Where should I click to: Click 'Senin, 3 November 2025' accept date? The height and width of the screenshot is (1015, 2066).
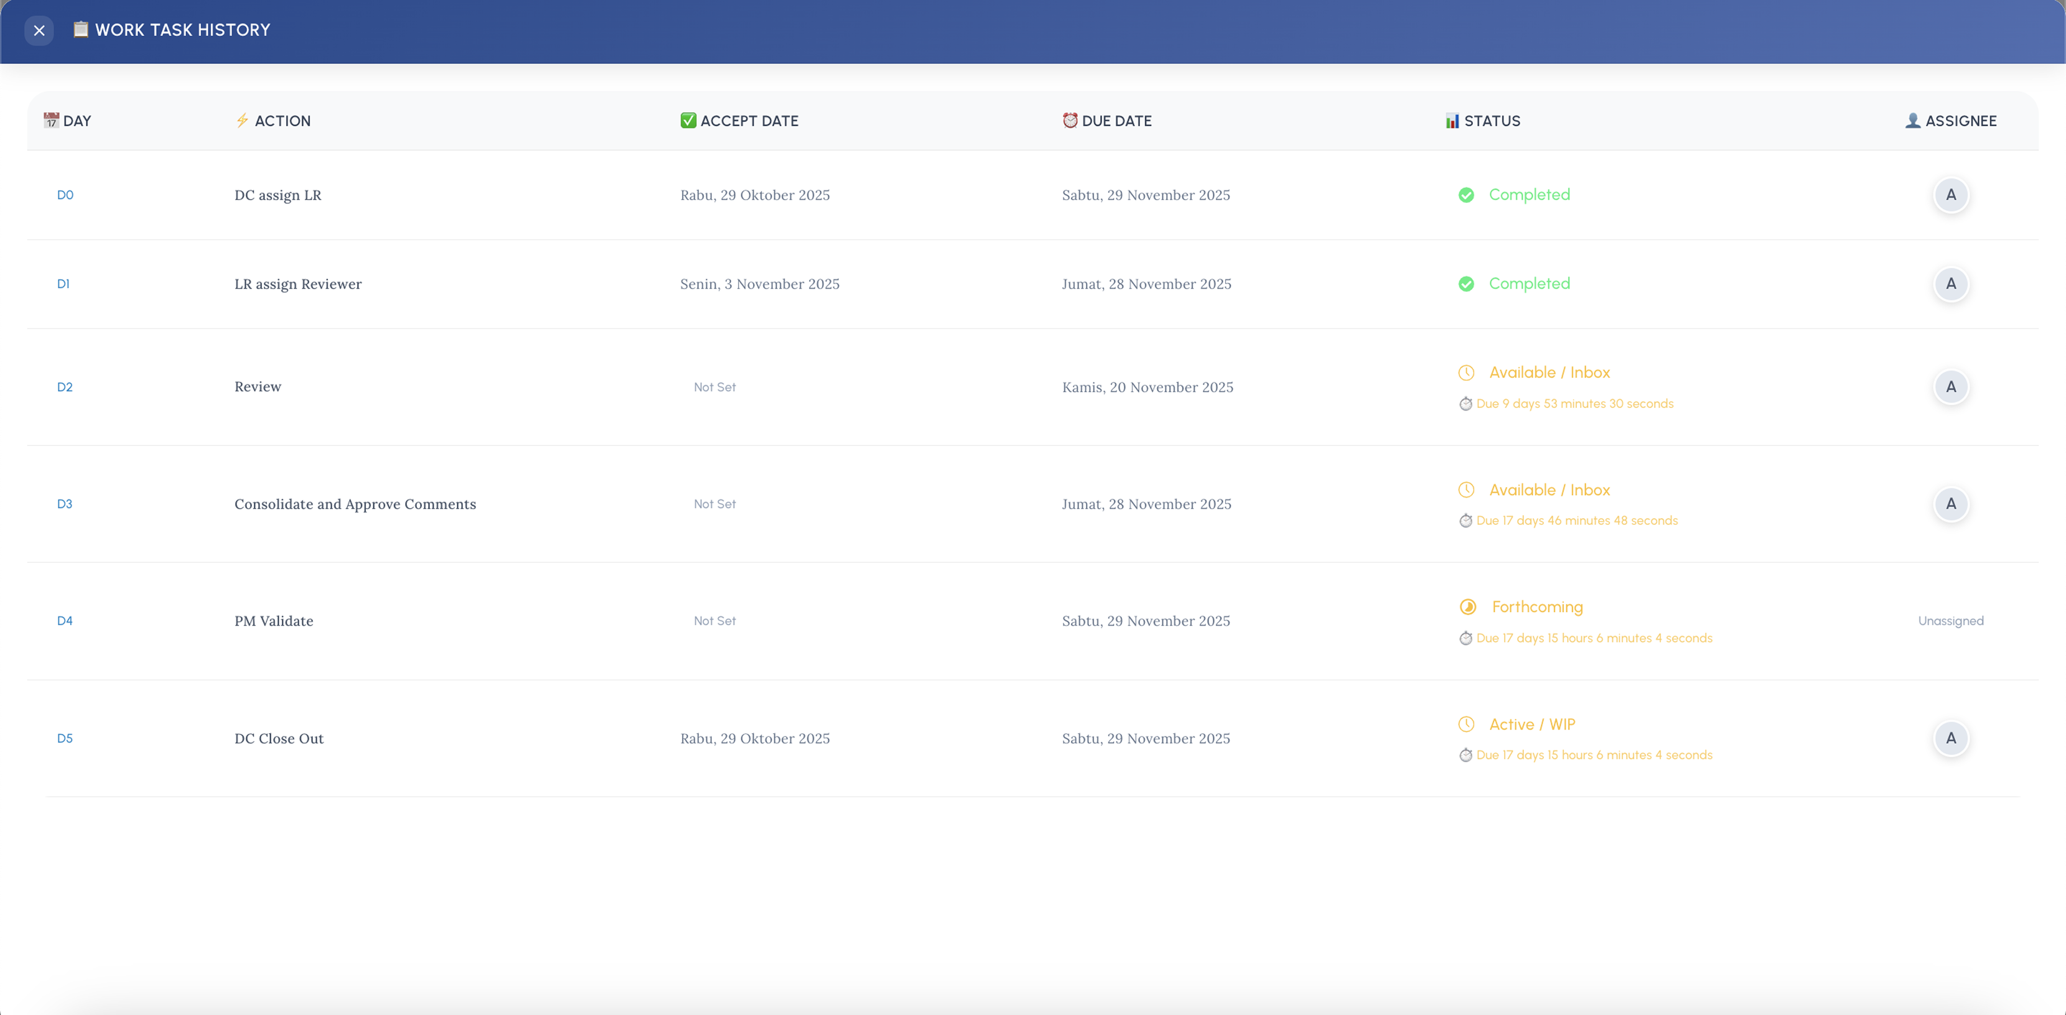pos(760,284)
